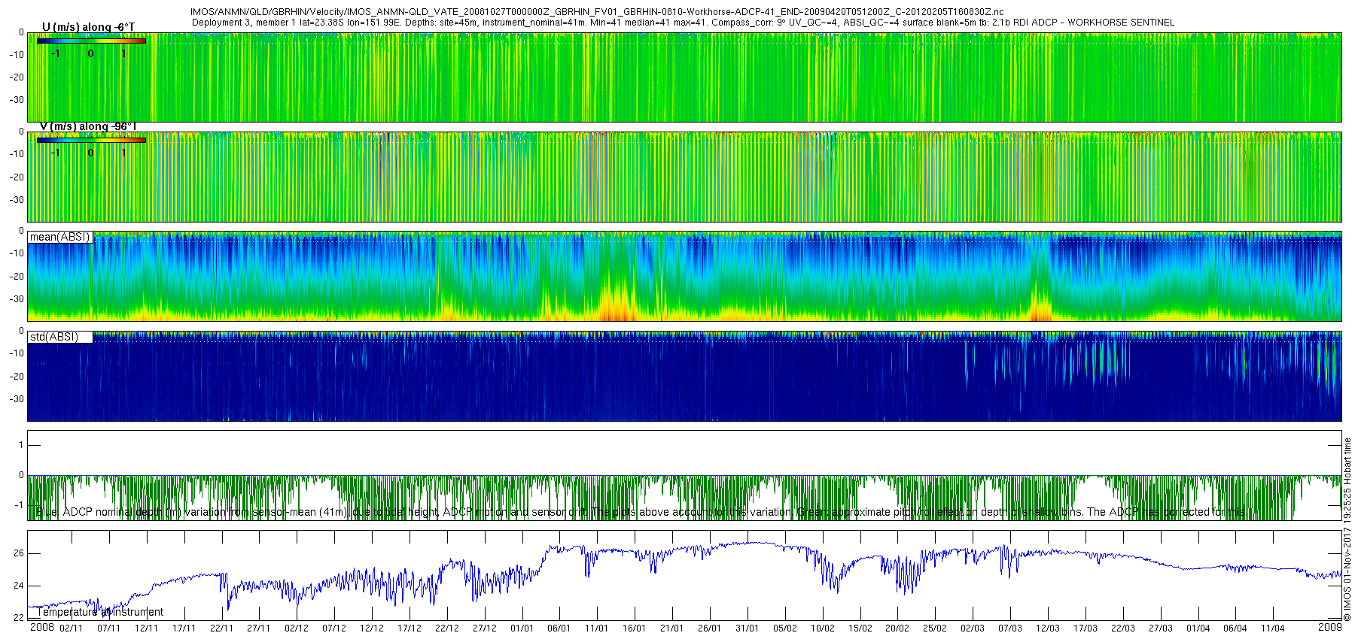1355x639 pixels.
Task: Select the 'U (m/s) along -6°T' panel title
Action: 88,27
